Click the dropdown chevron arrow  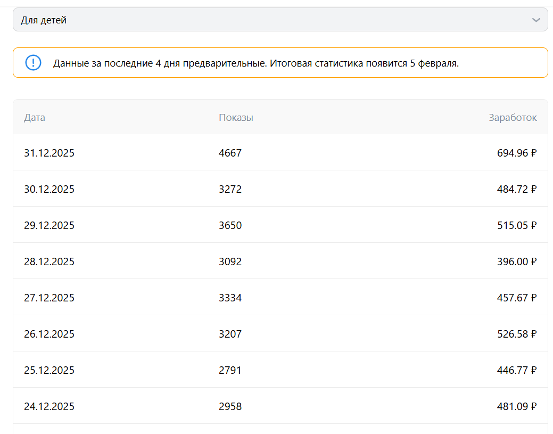click(x=535, y=20)
